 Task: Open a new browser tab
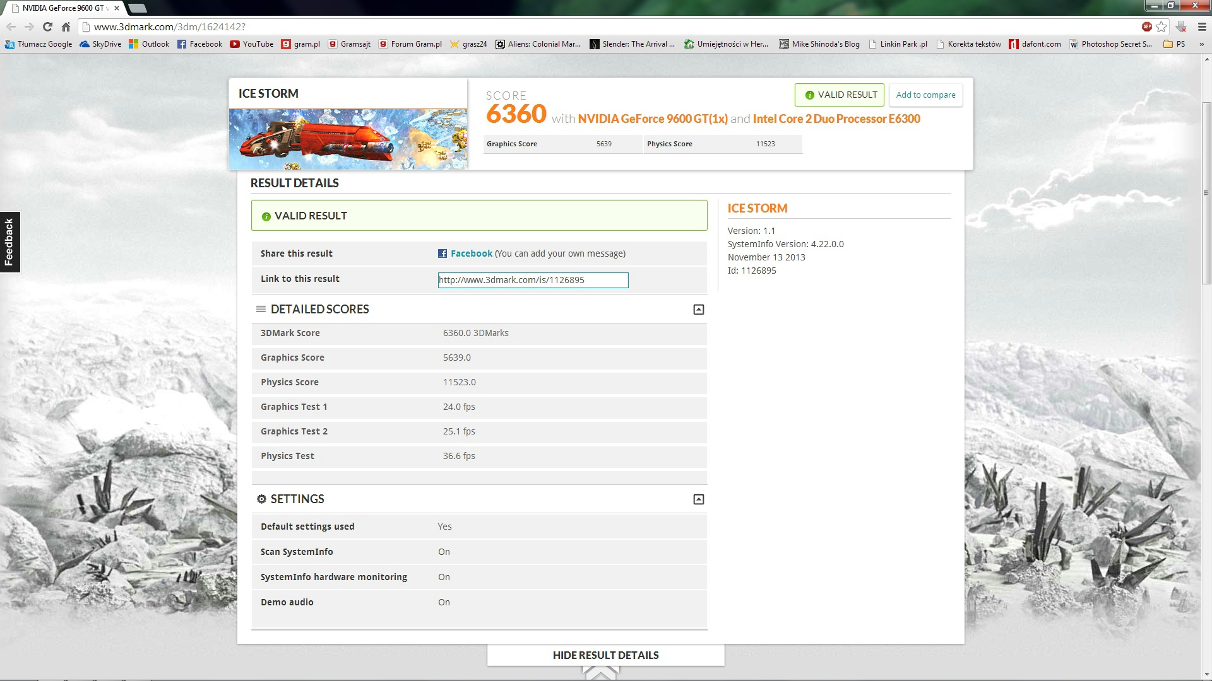(x=137, y=8)
